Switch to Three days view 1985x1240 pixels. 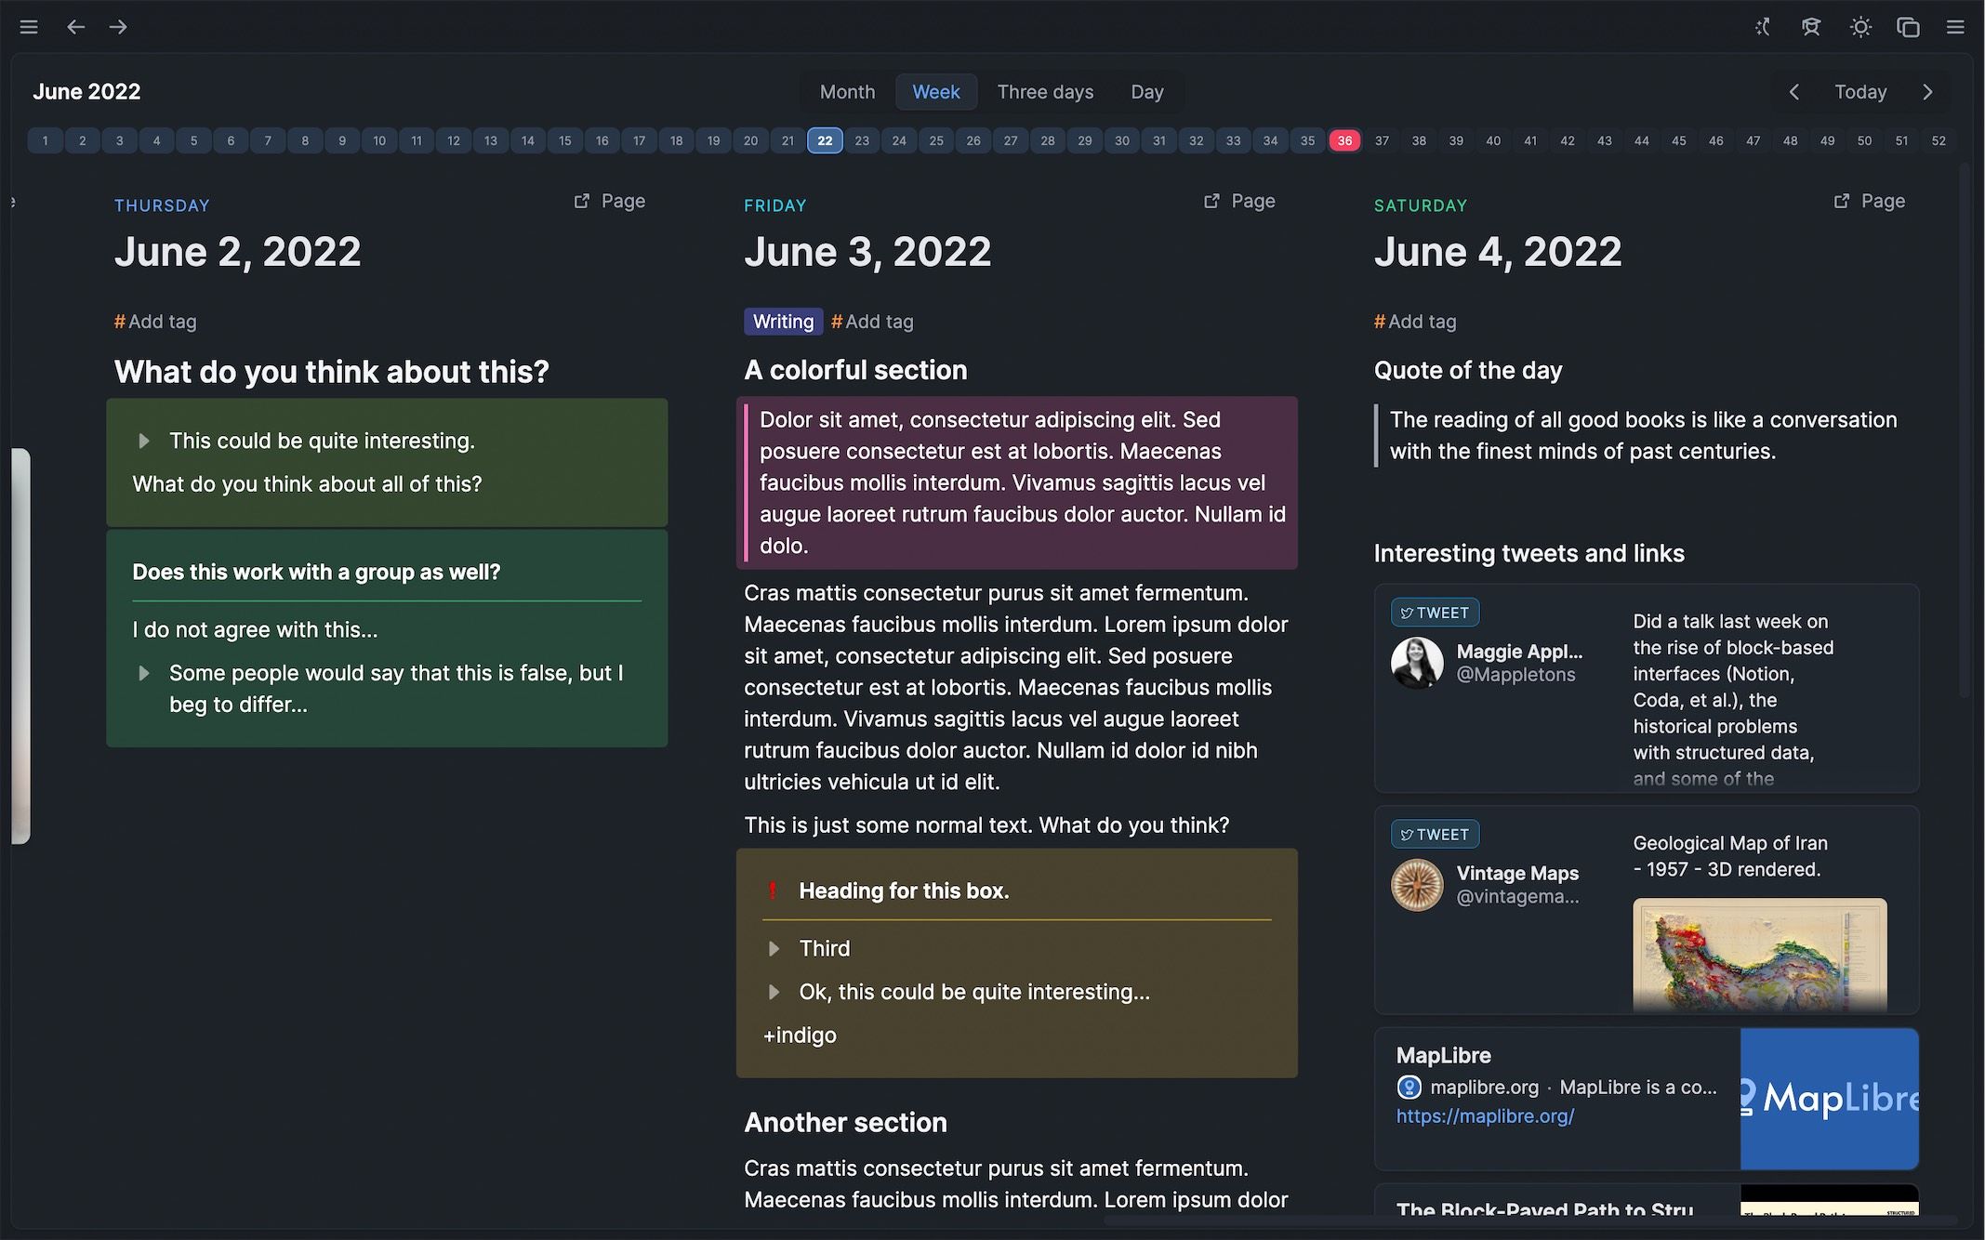[x=1045, y=92]
